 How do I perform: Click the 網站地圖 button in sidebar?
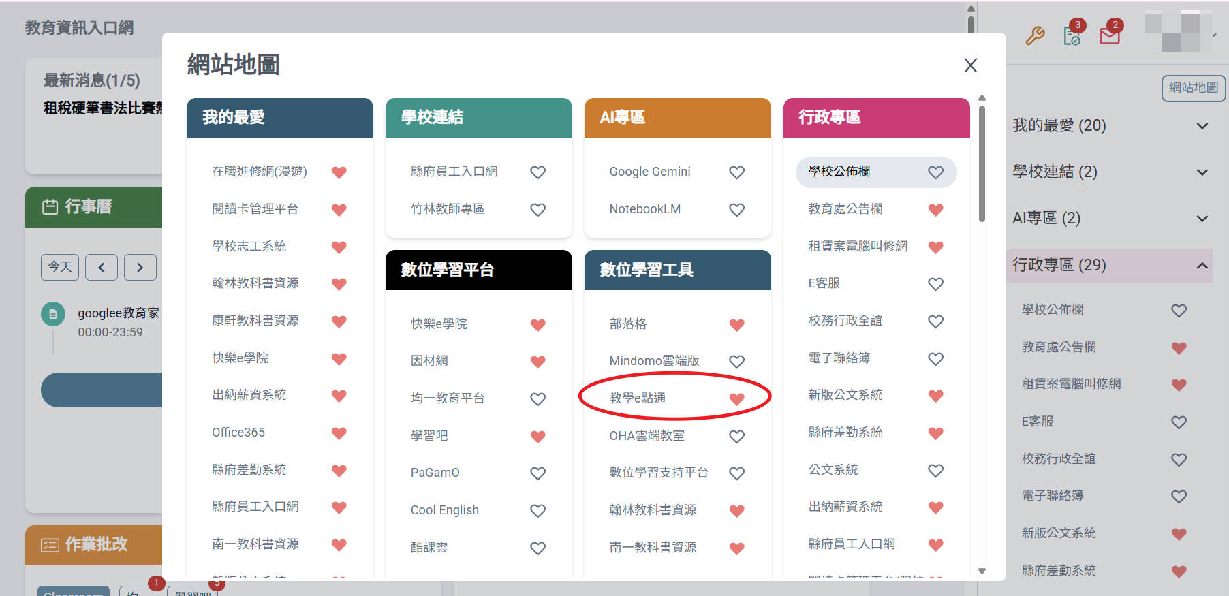1194,88
